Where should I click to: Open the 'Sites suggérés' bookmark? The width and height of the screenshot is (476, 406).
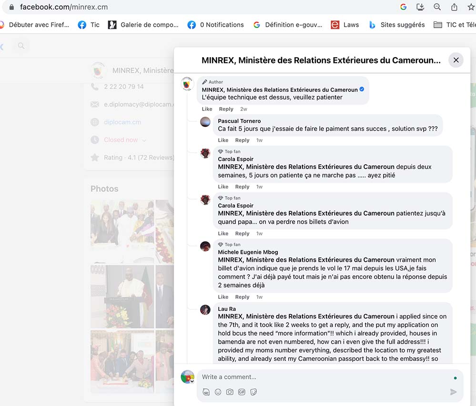point(396,25)
